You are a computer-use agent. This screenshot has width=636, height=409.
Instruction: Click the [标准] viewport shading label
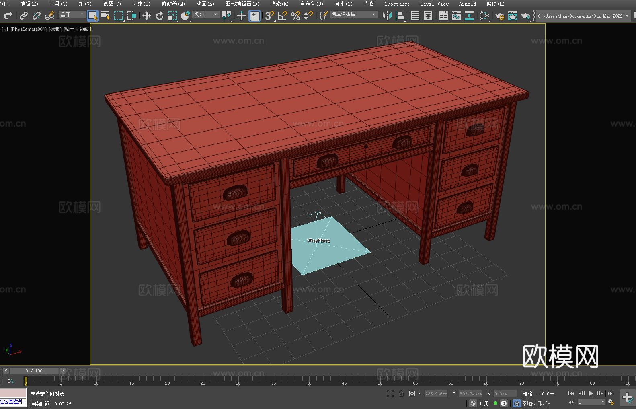pyautogui.click(x=55, y=29)
